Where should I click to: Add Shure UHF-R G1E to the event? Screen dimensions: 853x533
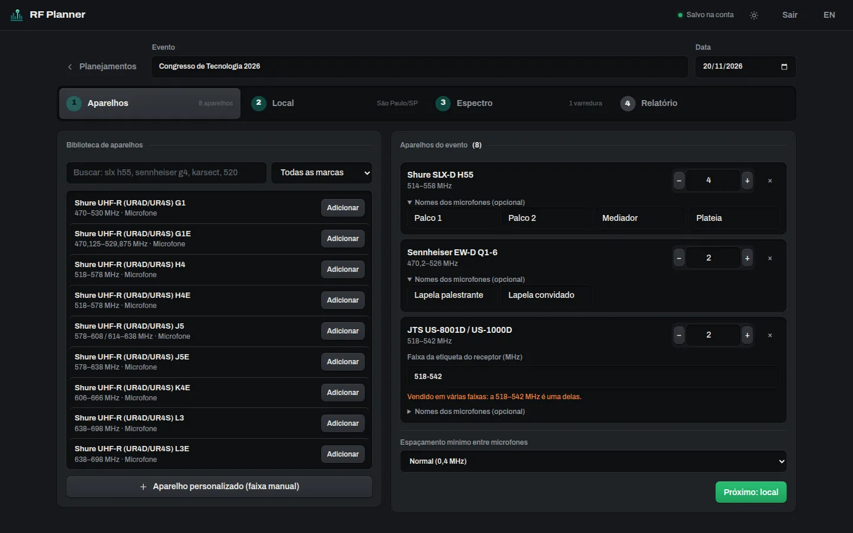pos(343,239)
